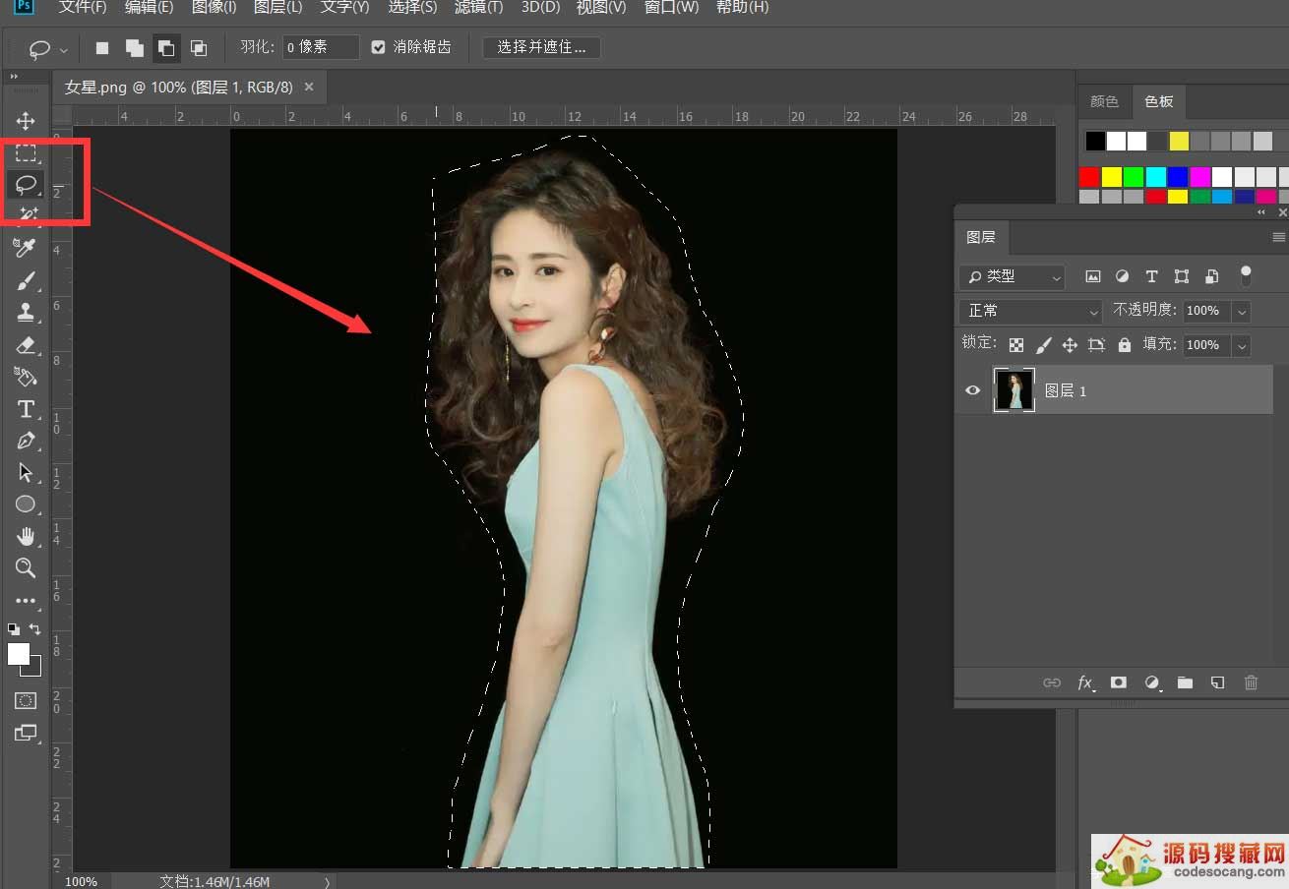Open the 不透明度 opacity slider arrow
The image size is (1289, 889).
pyautogui.click(x=1242, y=311)
